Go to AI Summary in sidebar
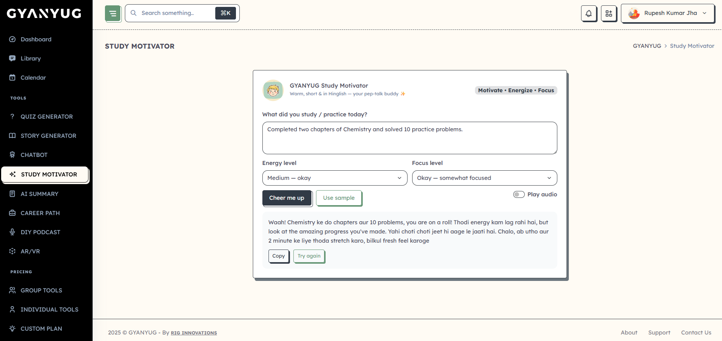The image size is (722, 341). click(39, 194)
